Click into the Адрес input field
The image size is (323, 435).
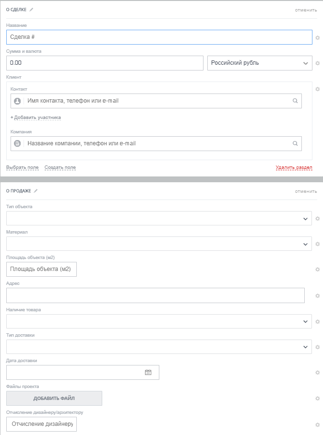pos(156,295)
